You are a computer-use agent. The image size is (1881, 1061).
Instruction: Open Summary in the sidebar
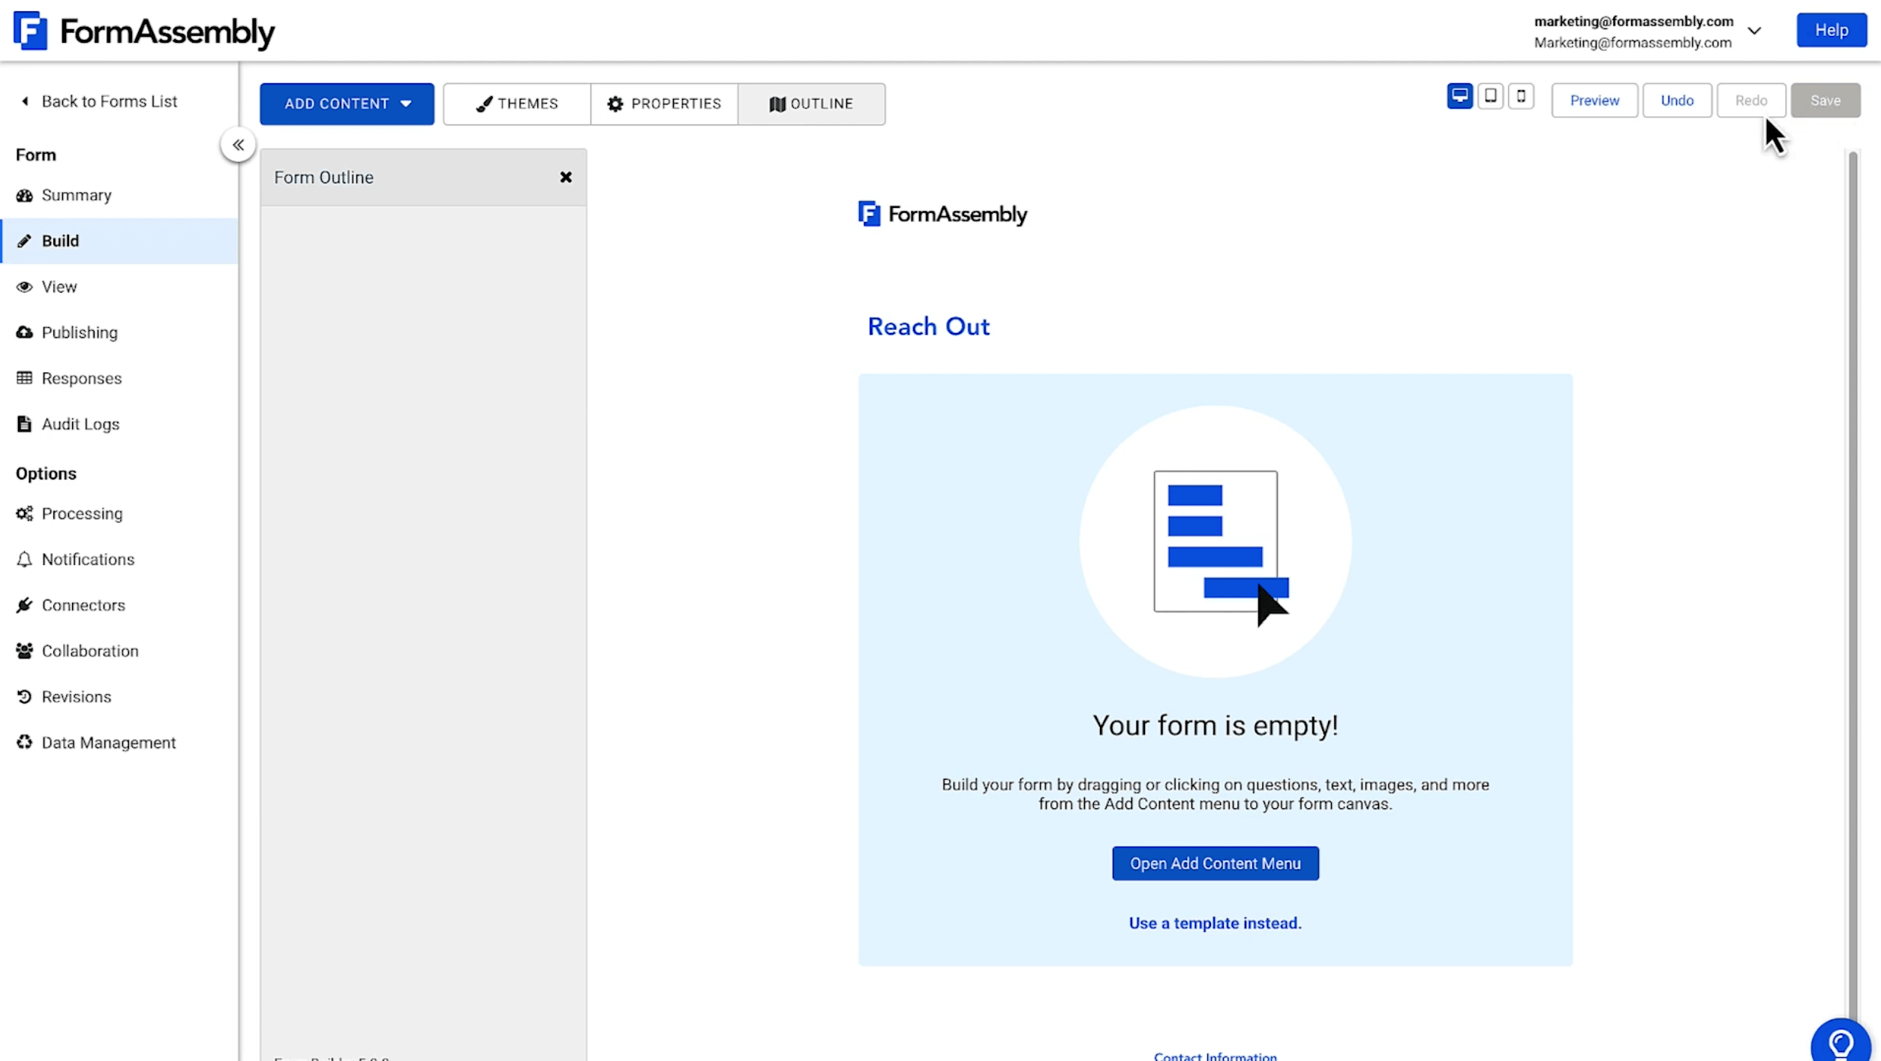pos(76,195)
